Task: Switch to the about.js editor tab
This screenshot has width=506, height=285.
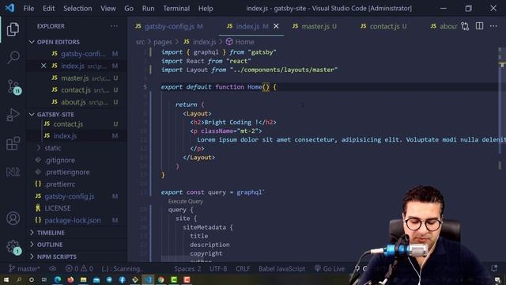Action: pyautogui.click(x=444, y=26)
